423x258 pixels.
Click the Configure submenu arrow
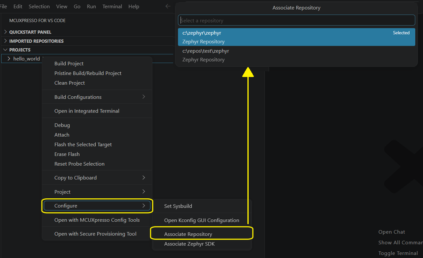(x=144, y=206)
